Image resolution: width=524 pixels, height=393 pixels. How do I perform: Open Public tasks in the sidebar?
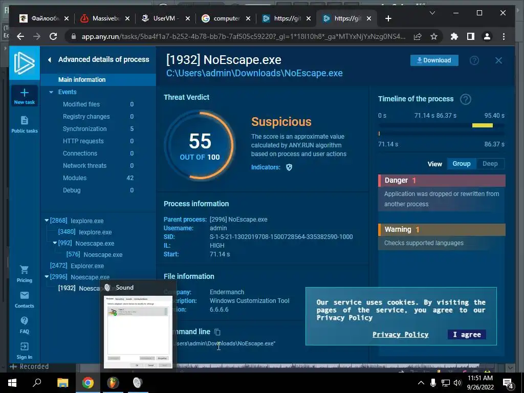[x=25, y=124]
